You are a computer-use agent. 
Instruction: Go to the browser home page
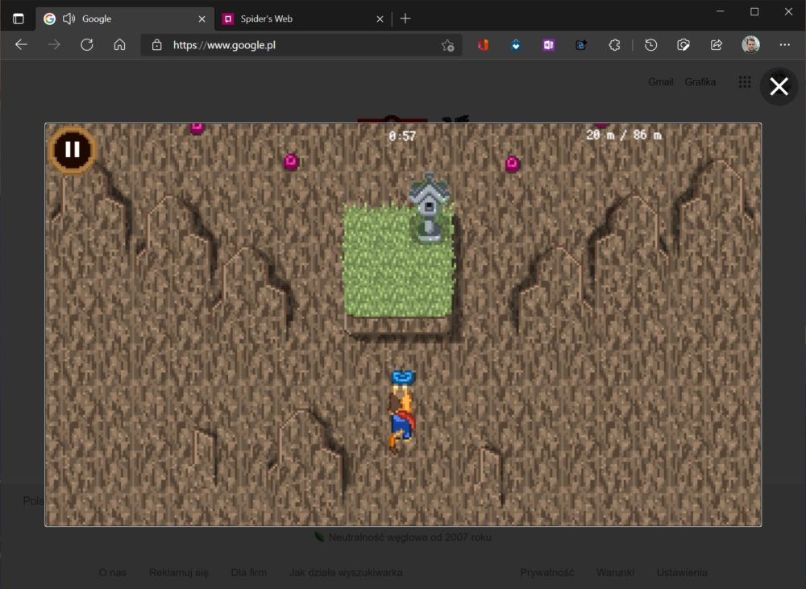[120, 44]
